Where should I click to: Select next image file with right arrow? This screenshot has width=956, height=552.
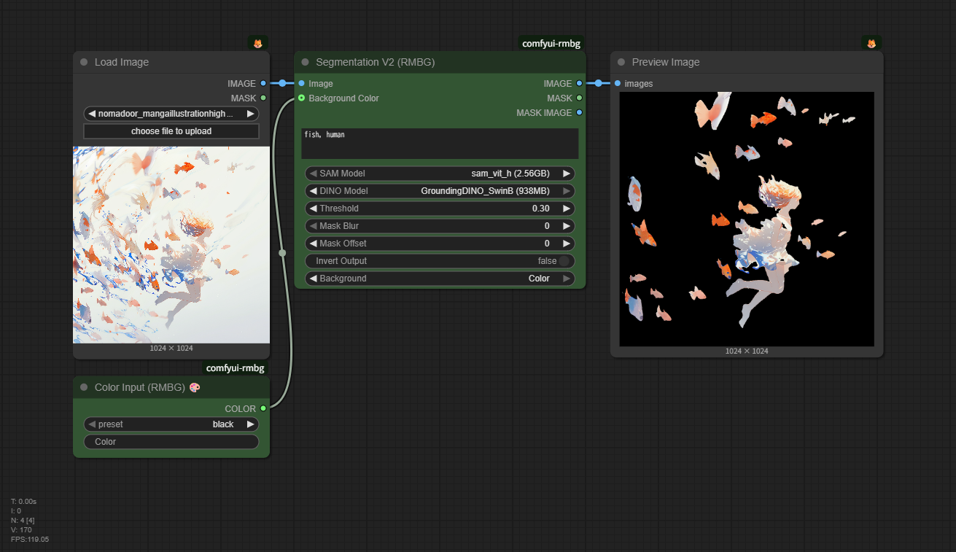coord(250,114)
